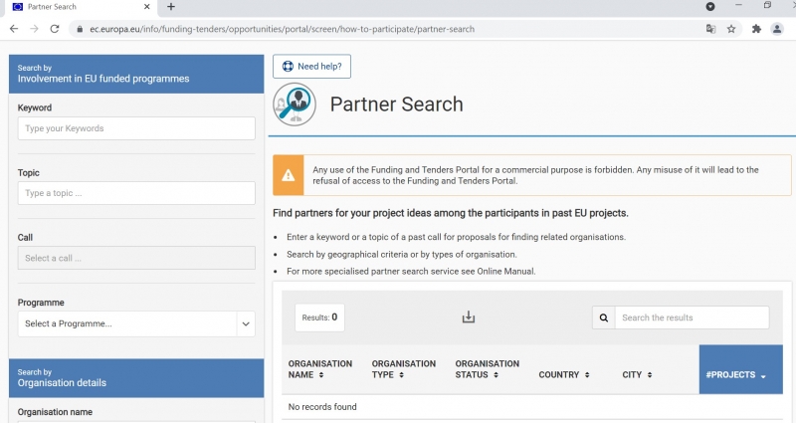
Task: Sort by Organisation Name column
Action: point(319,369)
